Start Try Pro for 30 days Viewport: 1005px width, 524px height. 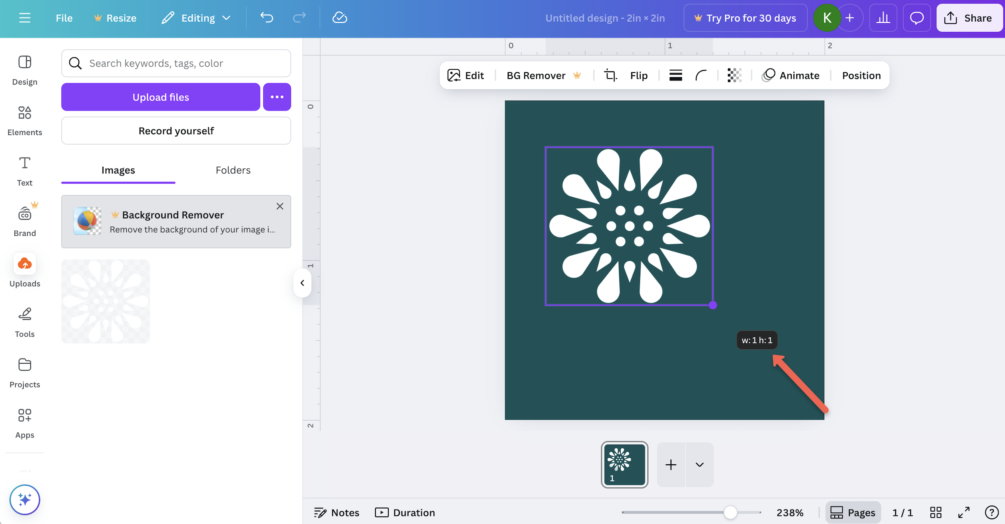point(745,18)
